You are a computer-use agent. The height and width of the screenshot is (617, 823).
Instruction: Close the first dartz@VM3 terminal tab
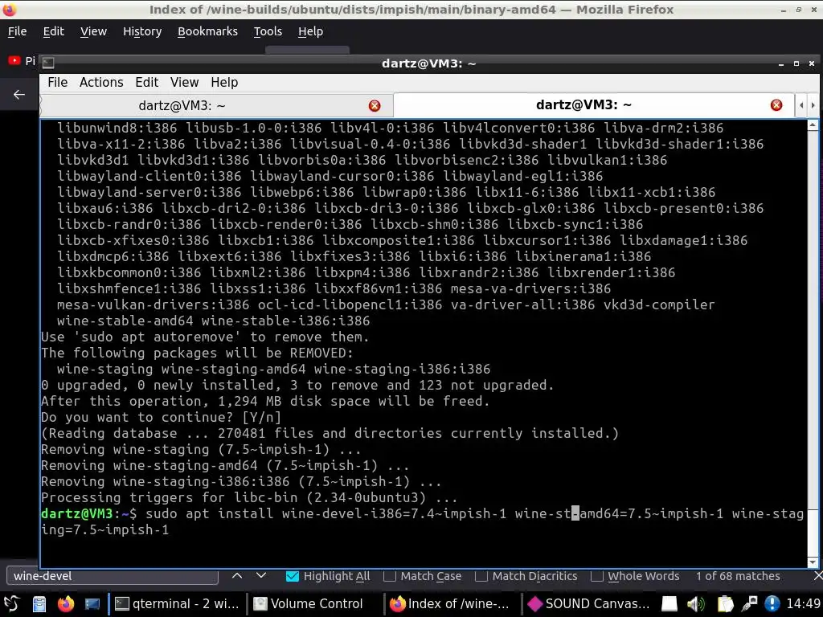[375, 106]
